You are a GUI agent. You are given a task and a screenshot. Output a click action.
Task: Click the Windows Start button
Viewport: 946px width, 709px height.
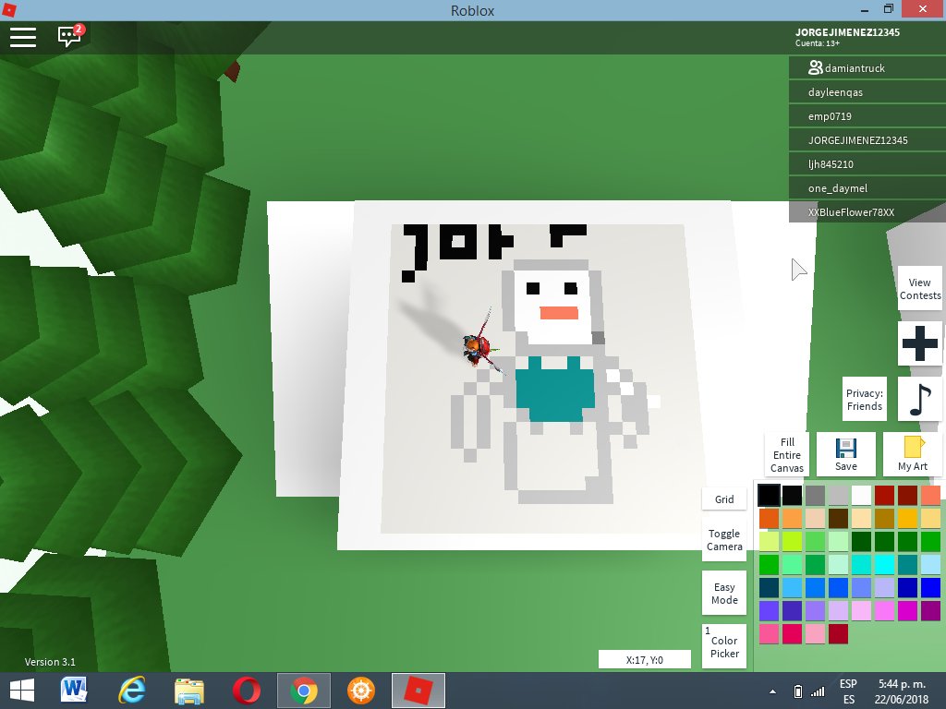22,691
